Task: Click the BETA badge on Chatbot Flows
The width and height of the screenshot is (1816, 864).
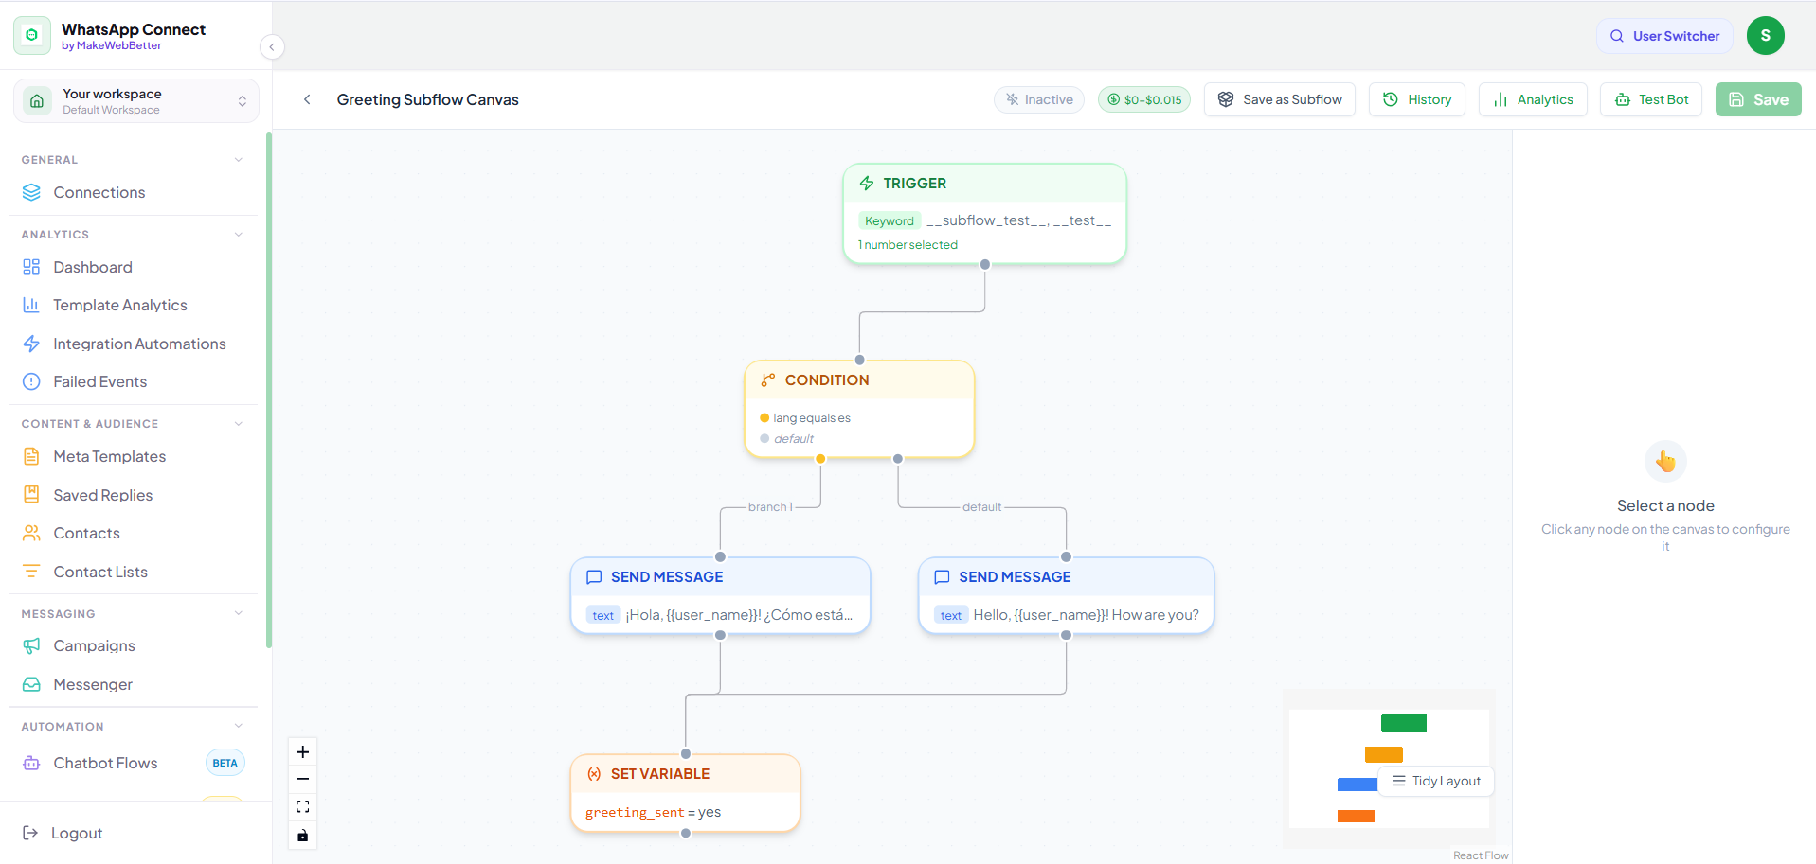Action: coord(225,763)
